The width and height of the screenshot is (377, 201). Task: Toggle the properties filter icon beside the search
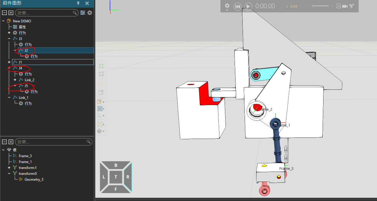click(x=83, y=13)
